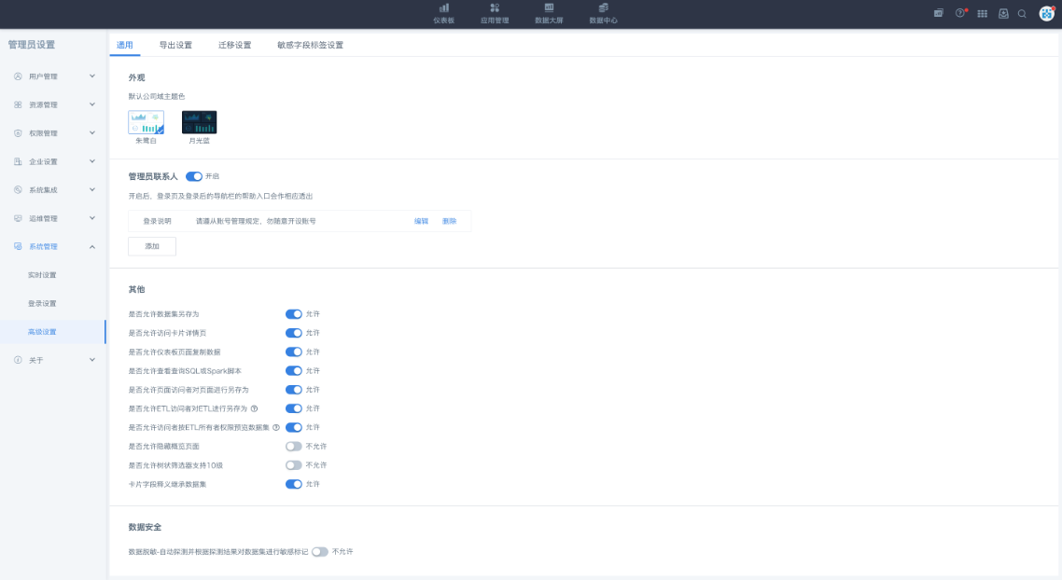This screenshot has height=580, width=1062.
Task: Go to 数据大屏 in top bar
Action: [x=549, y=12]
